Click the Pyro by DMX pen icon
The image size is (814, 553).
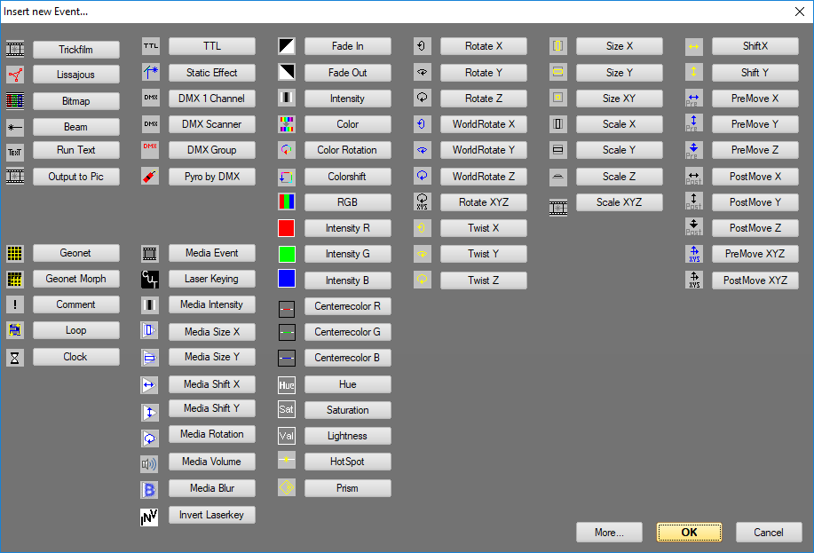(x=149, y=175)
